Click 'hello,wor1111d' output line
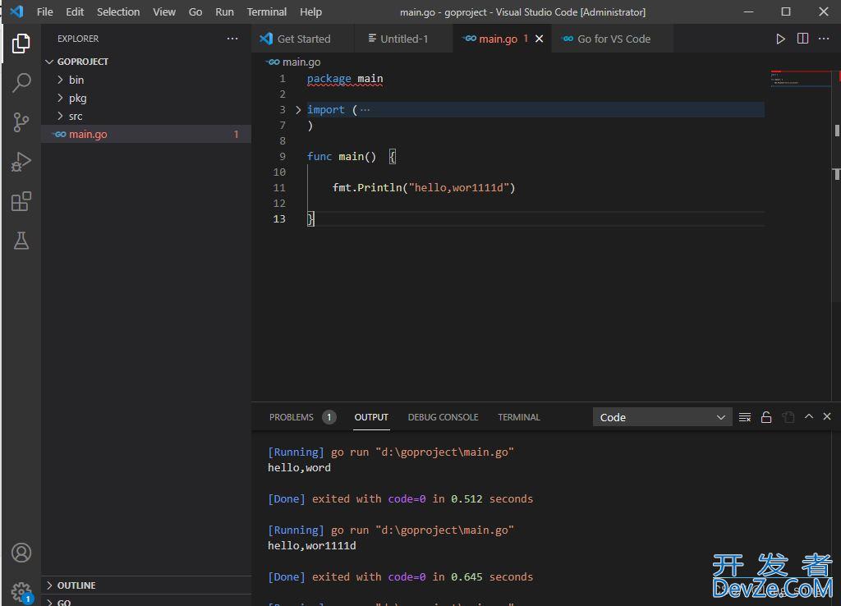The height and width of the screenshot is (606, 841). pos(311,545)
